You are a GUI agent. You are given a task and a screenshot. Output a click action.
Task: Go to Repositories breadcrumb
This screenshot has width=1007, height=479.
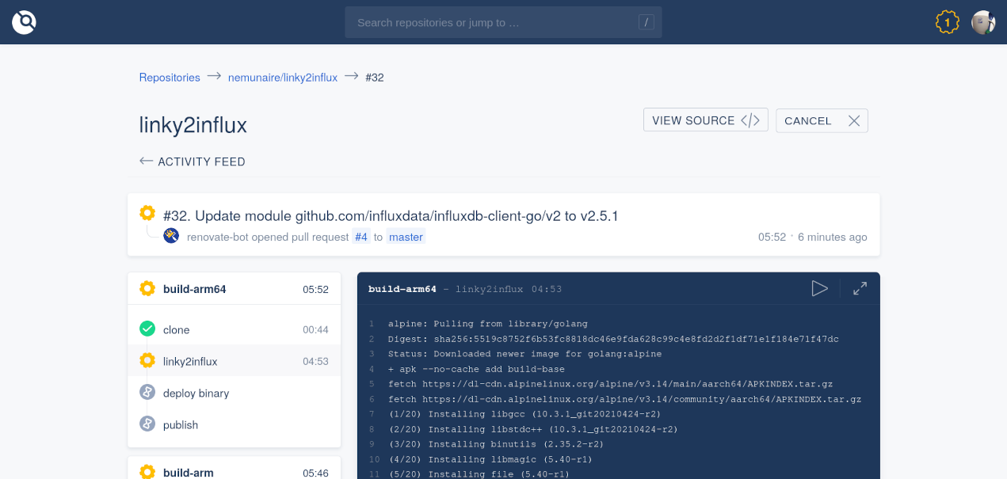170,78
